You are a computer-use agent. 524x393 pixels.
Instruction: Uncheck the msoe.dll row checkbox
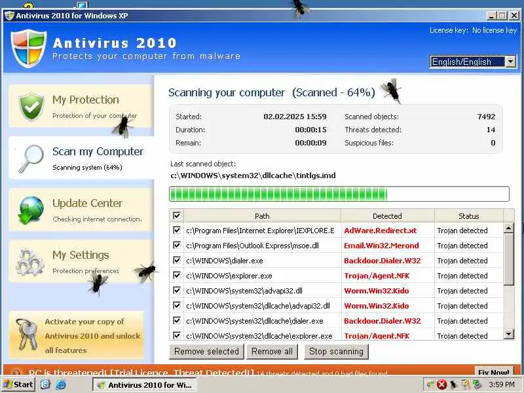coord(177,245)
